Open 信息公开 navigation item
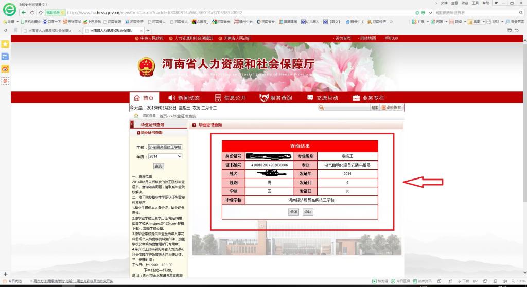This screenshot has width=527, height=287. click(x=231, y=98)
